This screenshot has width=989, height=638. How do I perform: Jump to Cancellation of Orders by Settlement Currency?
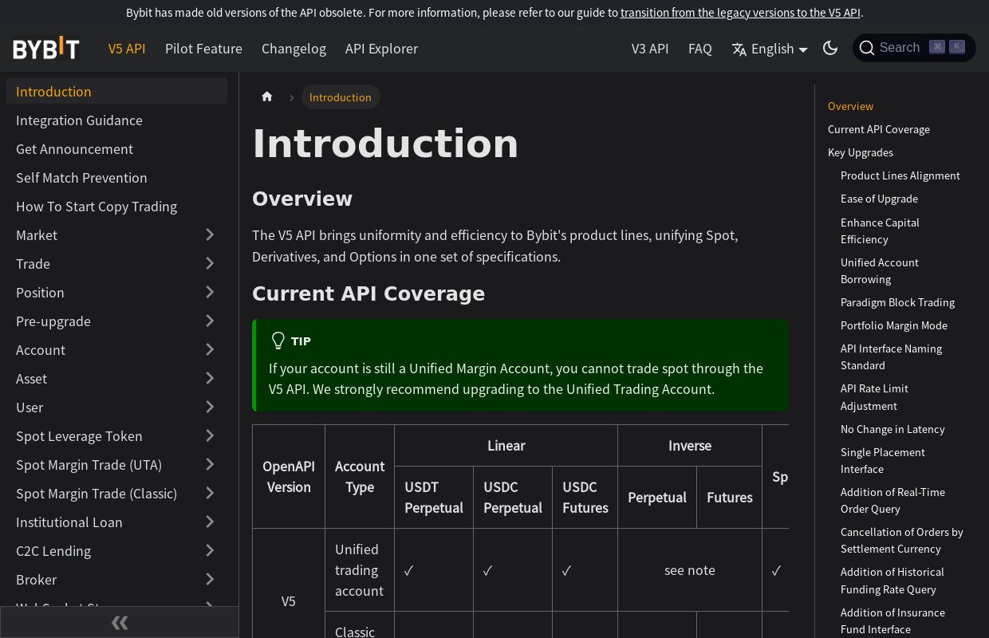tap(902, 540)
